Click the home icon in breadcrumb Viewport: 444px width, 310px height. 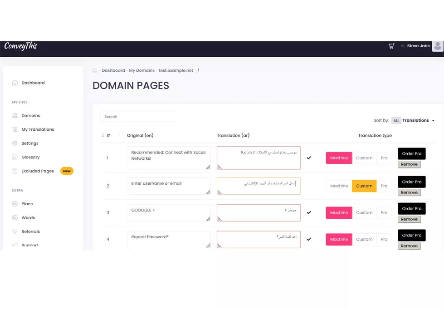click(95, 71)
